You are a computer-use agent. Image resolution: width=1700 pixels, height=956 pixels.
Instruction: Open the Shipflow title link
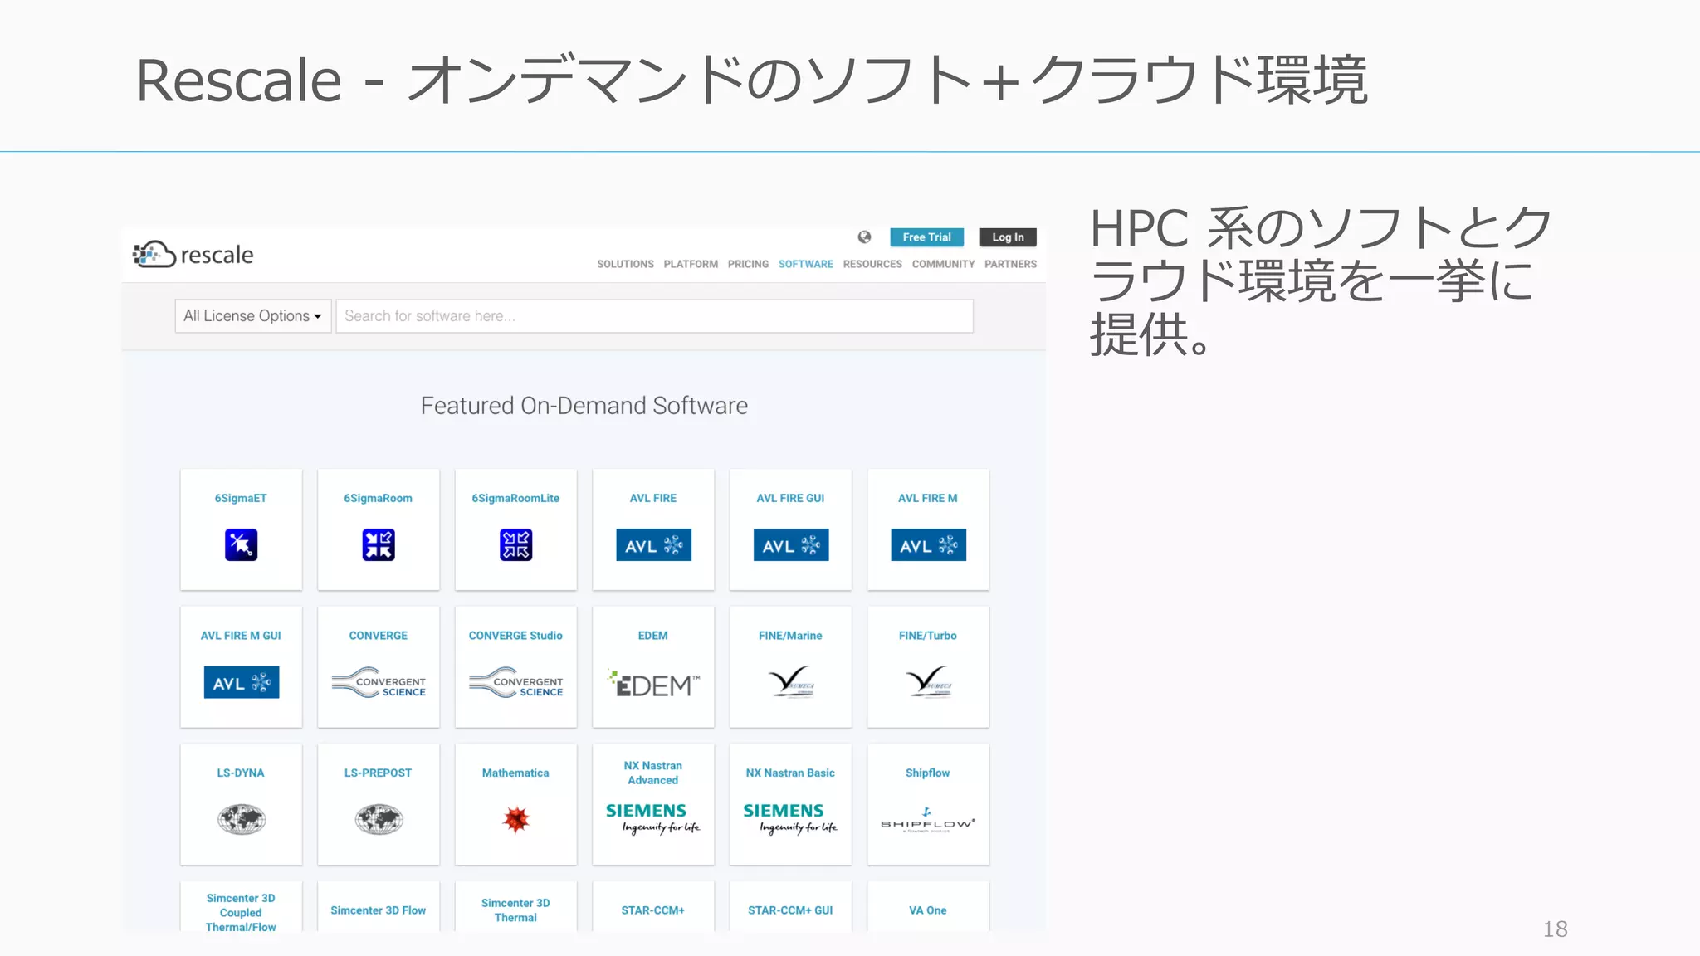pos(928,773)
